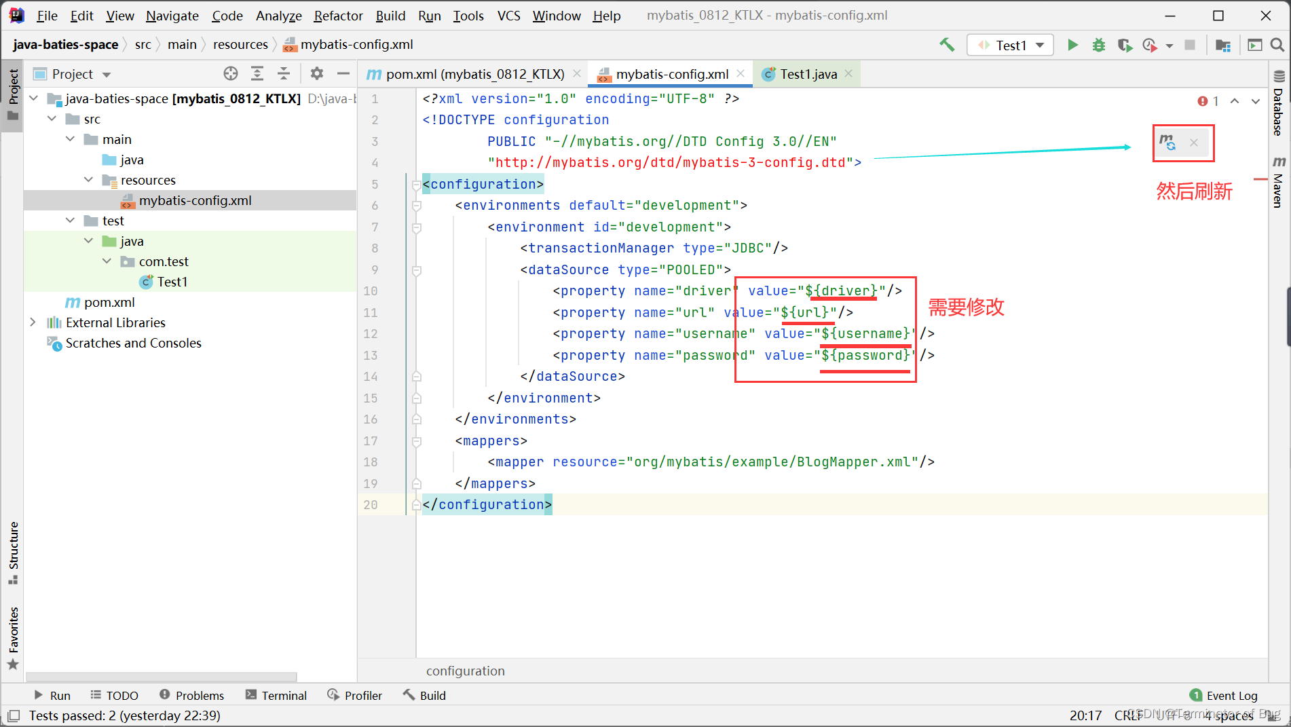This screenshot has height=727, width=1291.
Task: Click the line:column 20:17 status indicator
Action: (1086, 715)
